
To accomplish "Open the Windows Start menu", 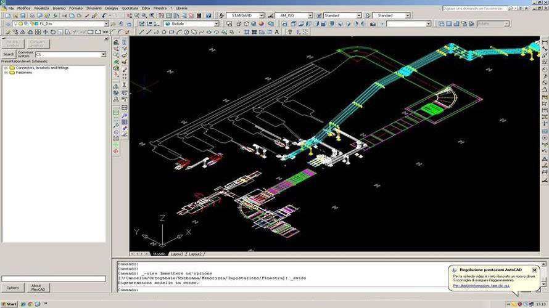I will [x=9, y=304].
